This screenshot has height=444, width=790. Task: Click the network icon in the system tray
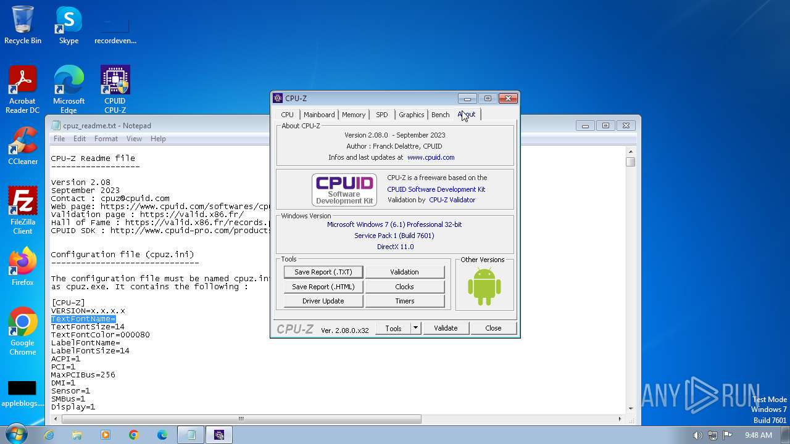tap(713, 435)
